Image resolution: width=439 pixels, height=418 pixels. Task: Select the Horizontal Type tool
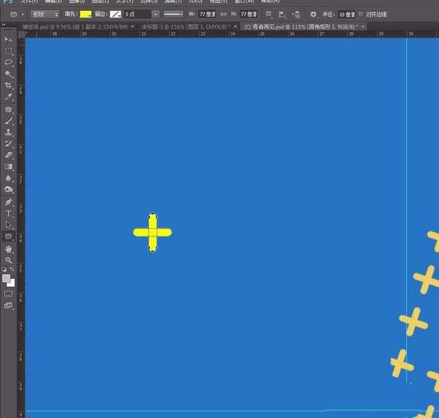(8, 214)
